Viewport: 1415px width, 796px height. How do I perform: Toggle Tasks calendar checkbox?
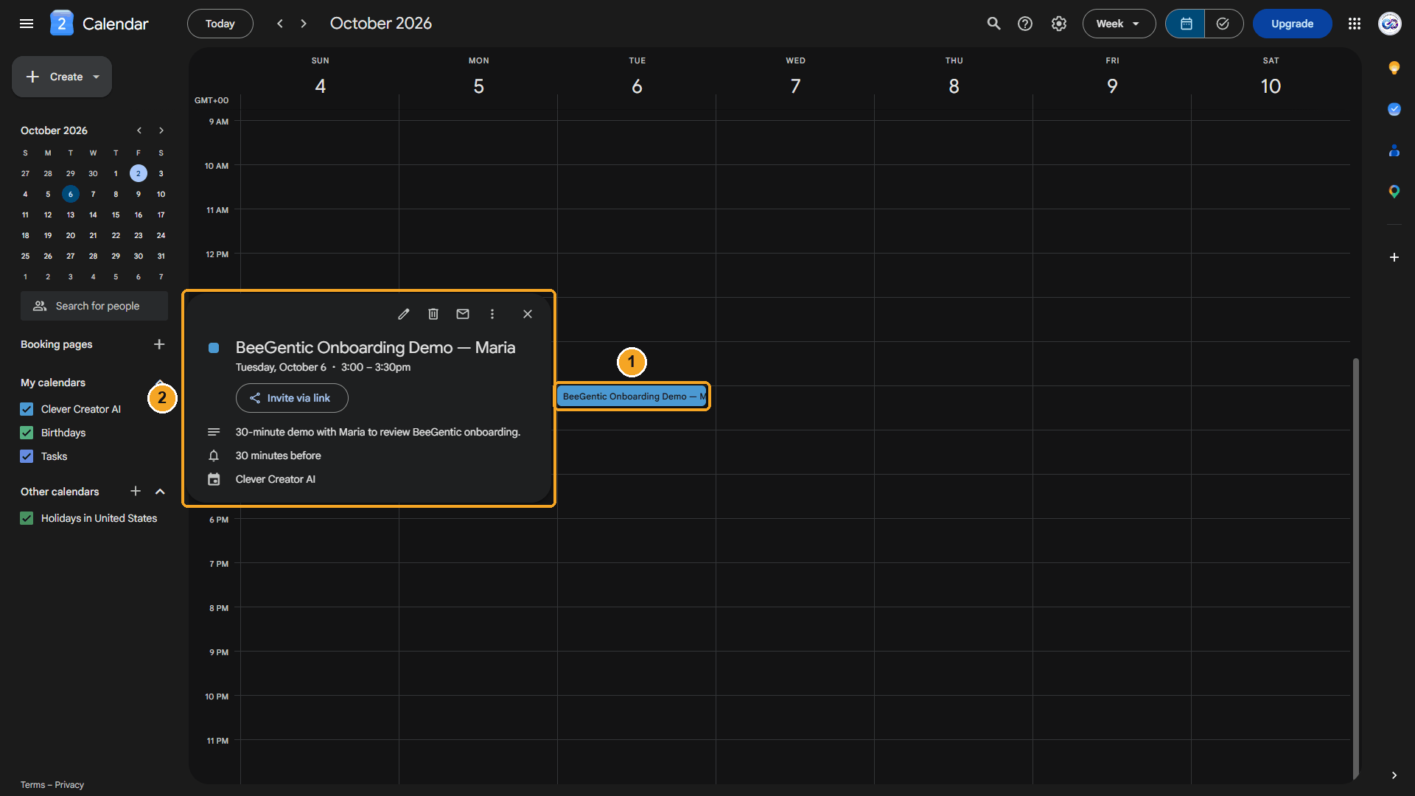(27, 456)
